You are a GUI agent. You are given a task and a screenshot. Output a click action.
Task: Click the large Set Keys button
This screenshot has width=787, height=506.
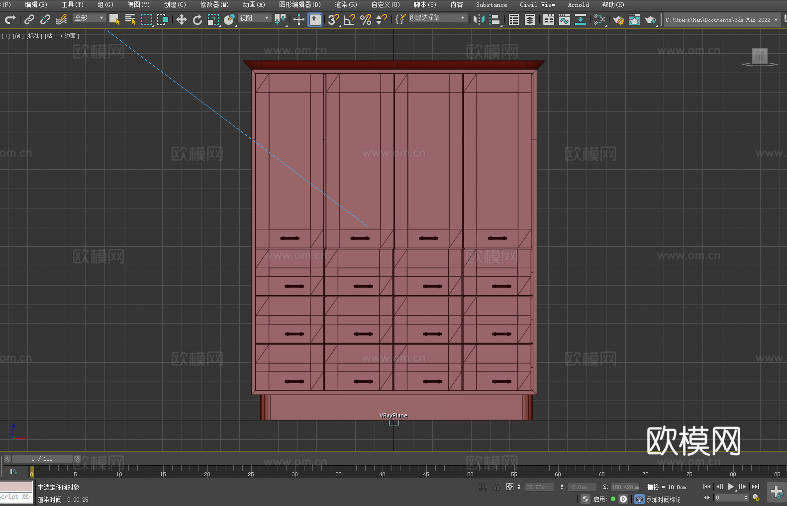tap(776, 492)
